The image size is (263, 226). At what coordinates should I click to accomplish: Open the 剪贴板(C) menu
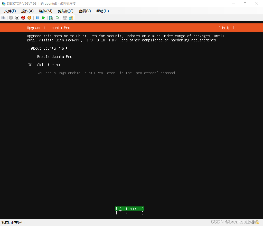65,11
